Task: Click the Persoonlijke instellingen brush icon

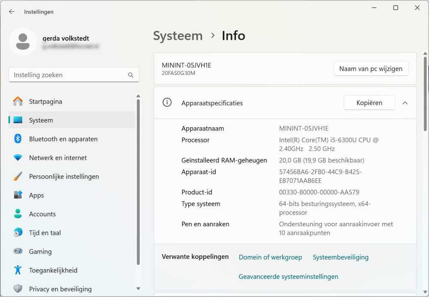Action: pos(18,177)
